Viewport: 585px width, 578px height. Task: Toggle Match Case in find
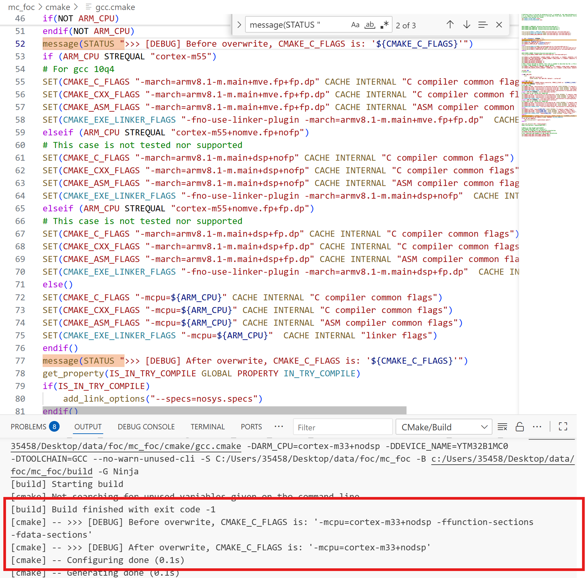pos(355,25)
